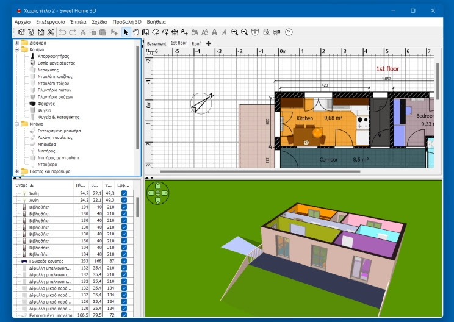The height and width of the screenshot is (322, 454).
Task: Choose the Create dimensions tool
Action: click(x=175, y=32)
